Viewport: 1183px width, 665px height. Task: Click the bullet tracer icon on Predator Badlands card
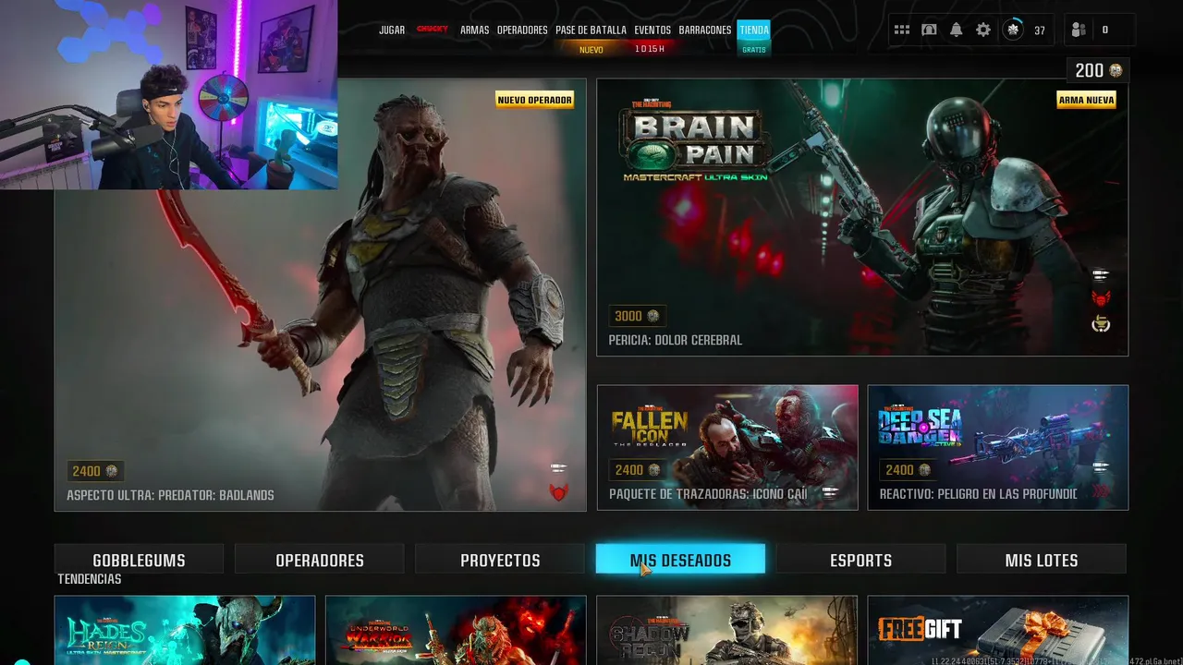[558, 468]
